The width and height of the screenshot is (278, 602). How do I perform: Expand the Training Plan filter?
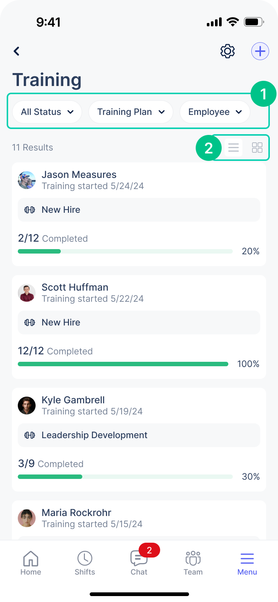coord(131,112)
